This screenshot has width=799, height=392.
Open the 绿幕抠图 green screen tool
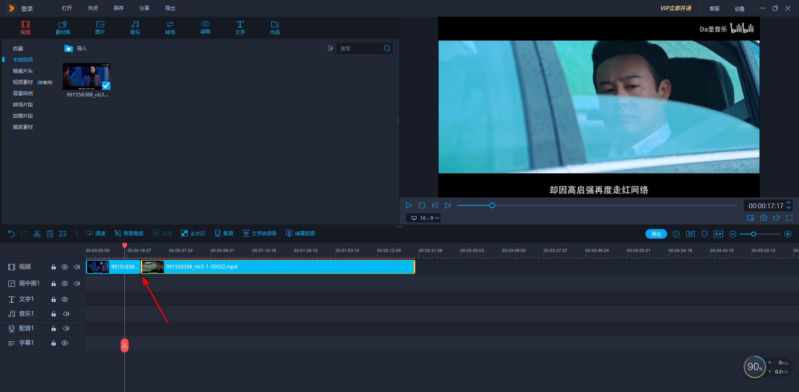tap(300, 234)
